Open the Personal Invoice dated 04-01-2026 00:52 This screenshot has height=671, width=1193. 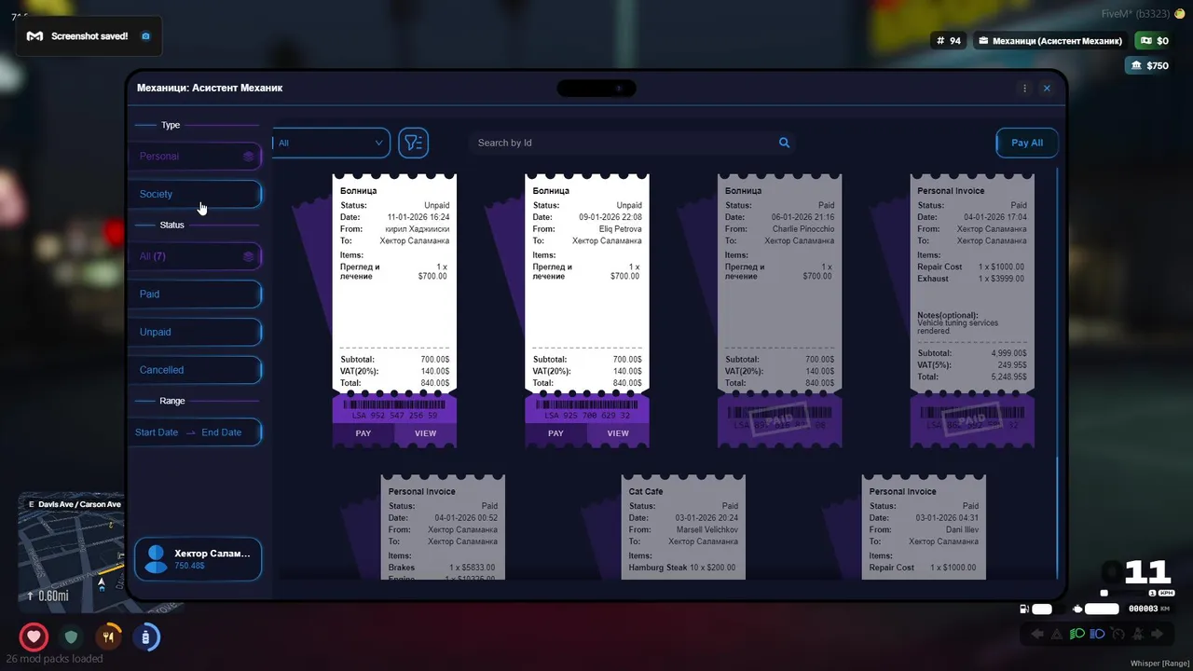[443, 527]
